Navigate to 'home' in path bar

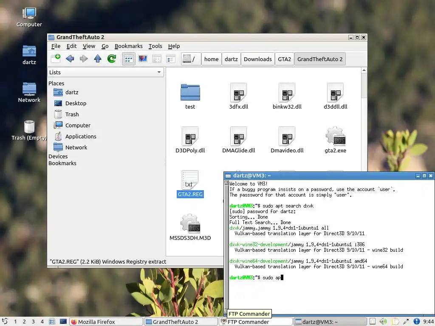point(212,59)
